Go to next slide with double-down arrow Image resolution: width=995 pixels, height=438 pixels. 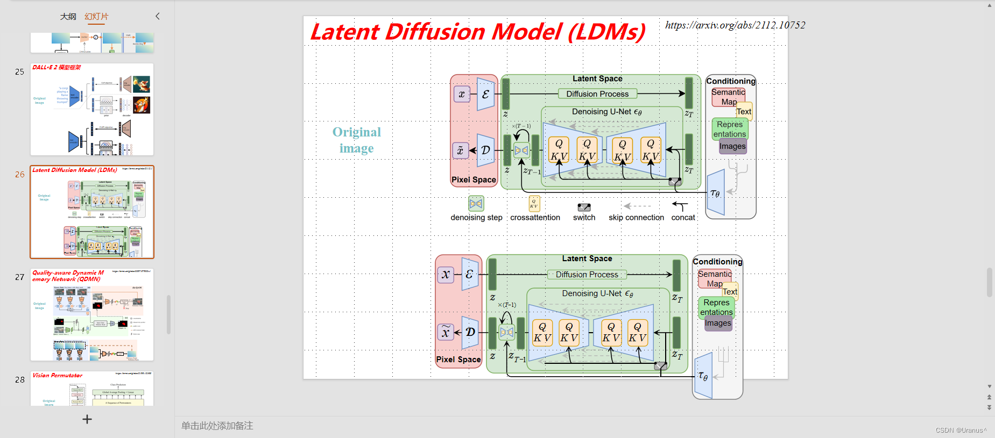[990, 407]
